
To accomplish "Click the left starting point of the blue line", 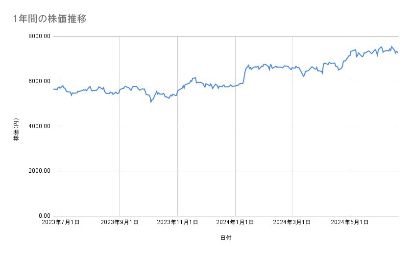I will pos(53,89).
